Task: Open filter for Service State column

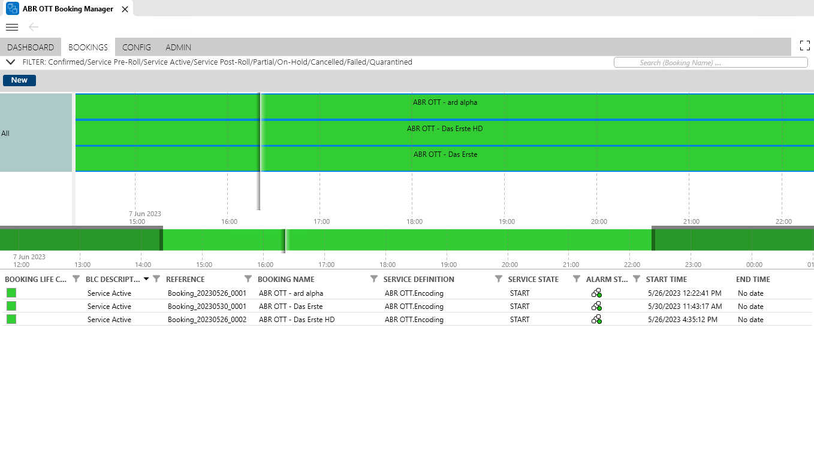Action: [x=577, y=279]
